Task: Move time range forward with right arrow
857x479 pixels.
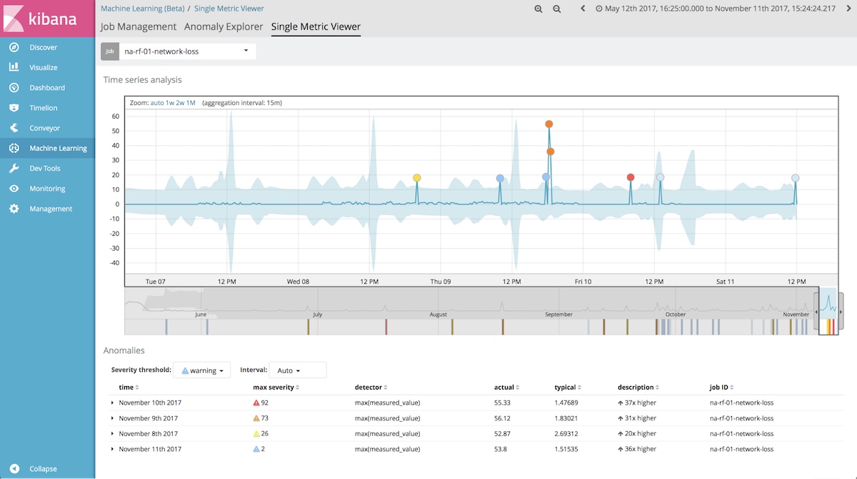Action: (x=847, y=9)
